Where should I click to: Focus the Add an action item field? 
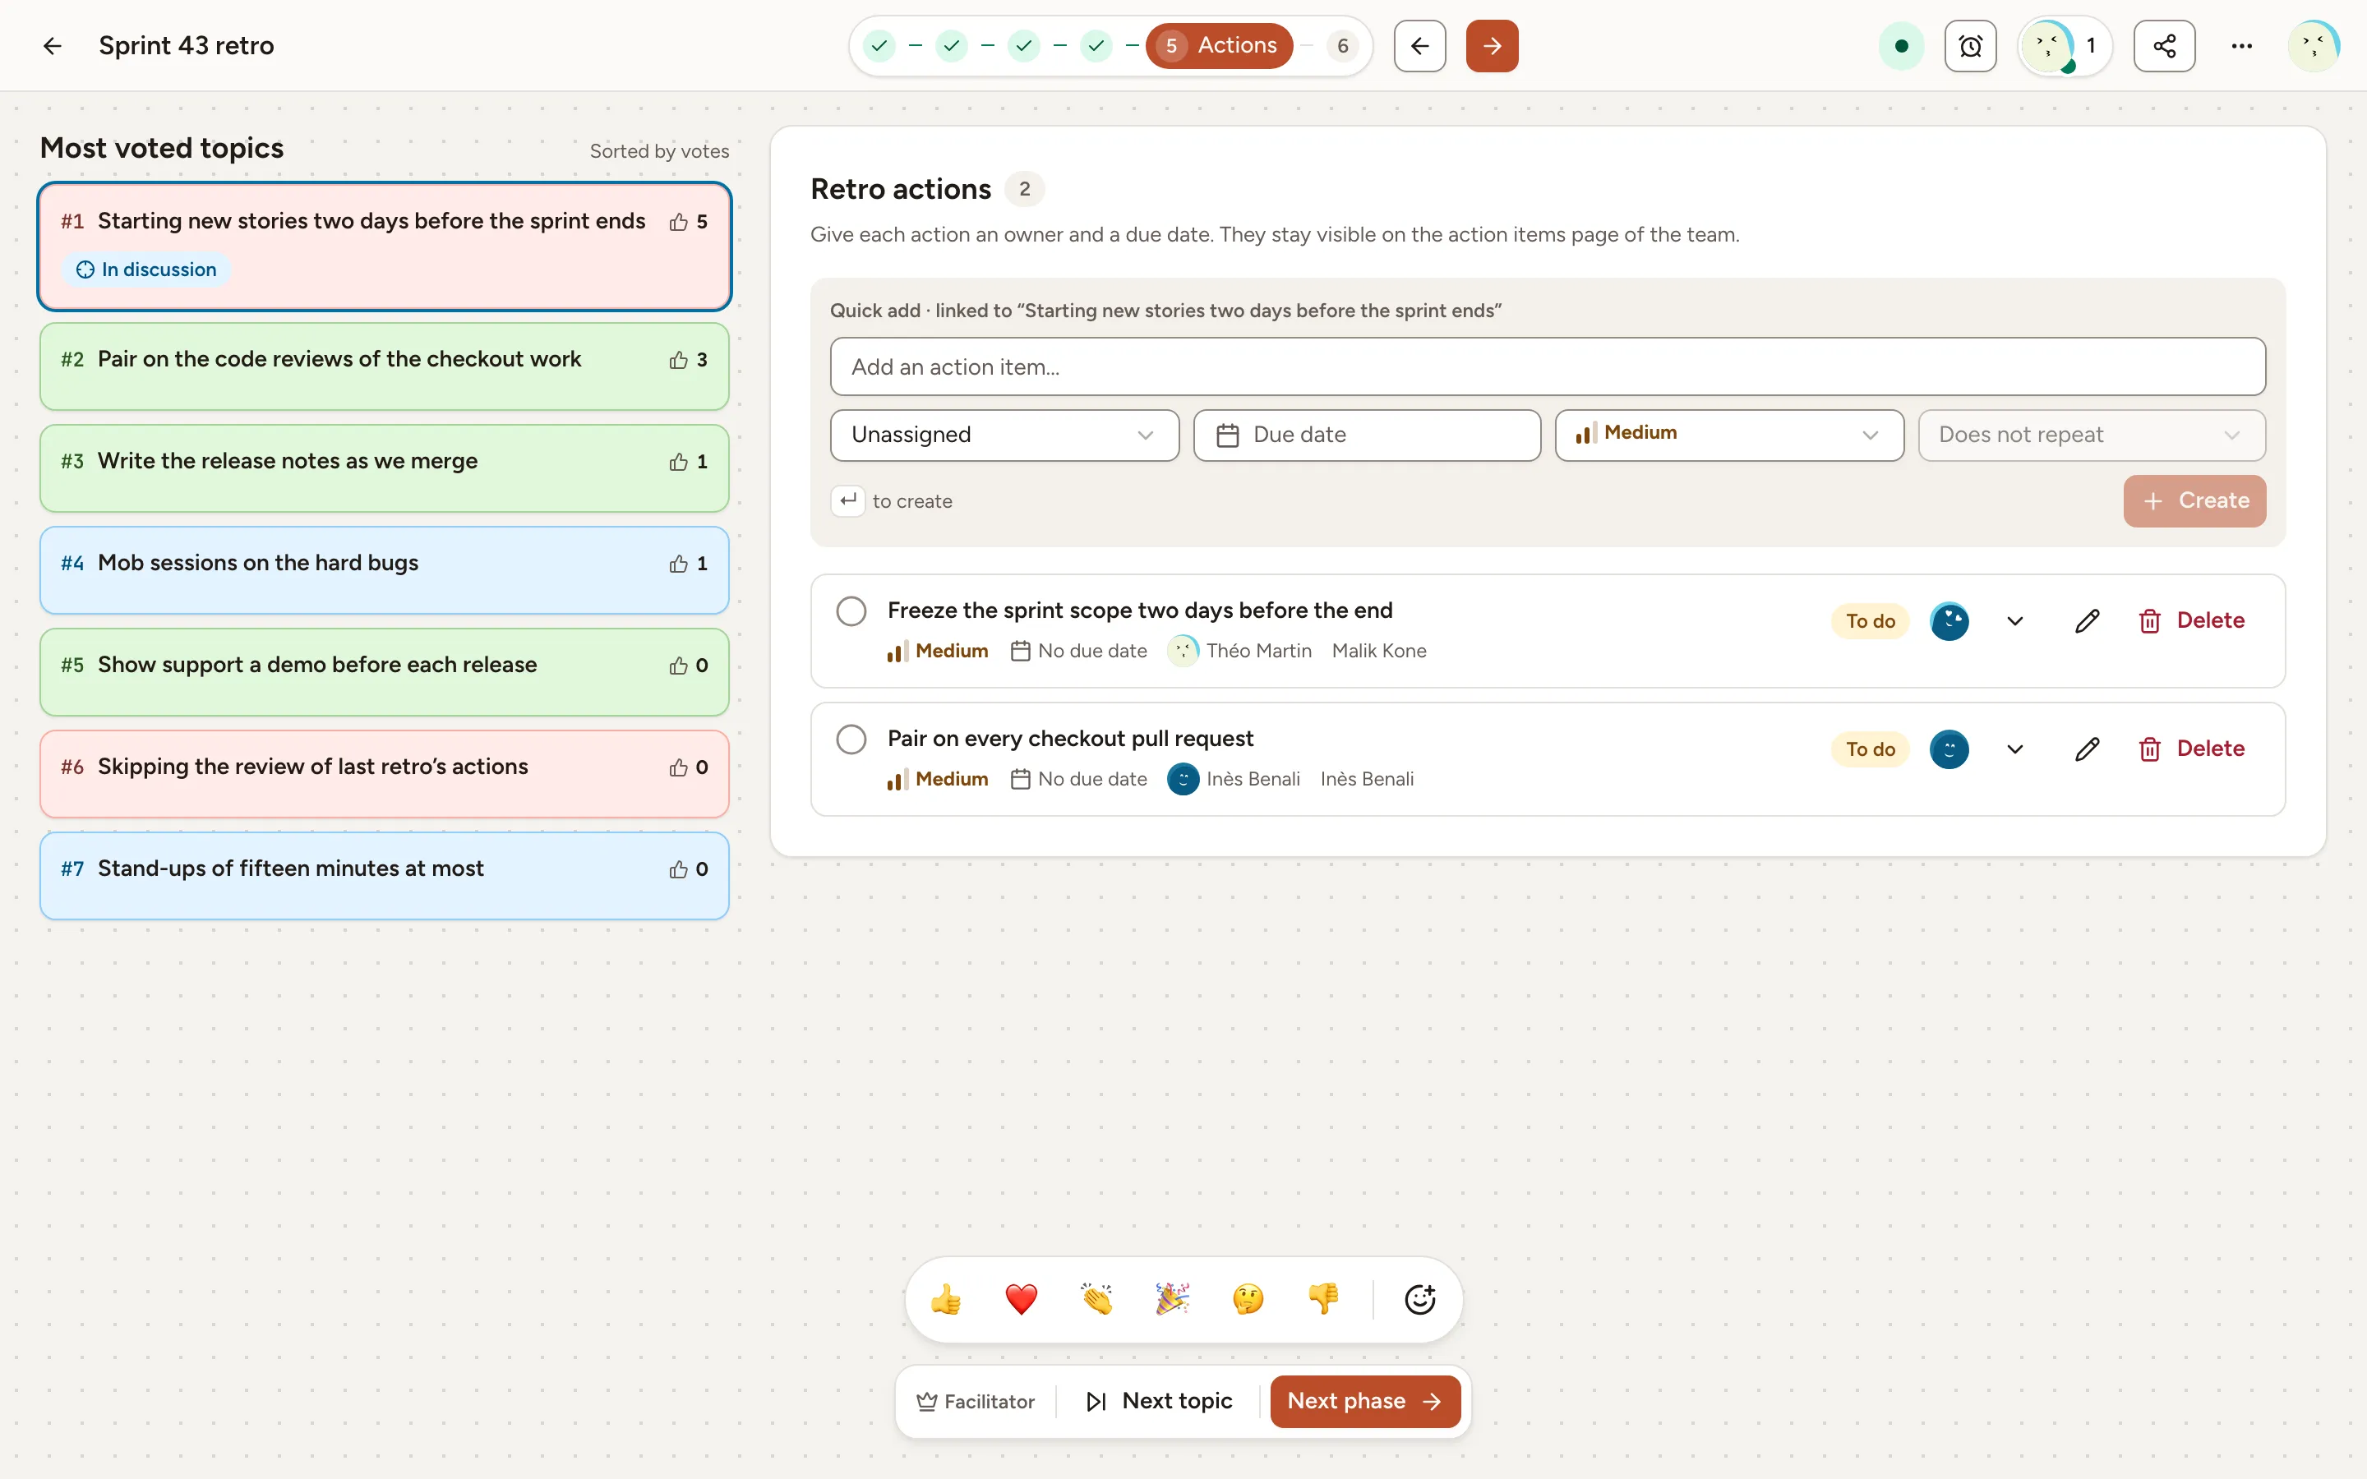[x=1548, y=366]
